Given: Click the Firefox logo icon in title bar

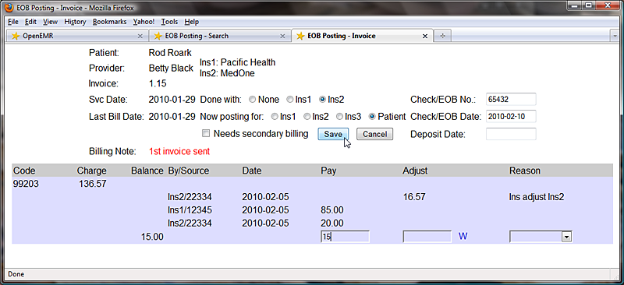Looking at the screenshot, I should tap(9, 8).
